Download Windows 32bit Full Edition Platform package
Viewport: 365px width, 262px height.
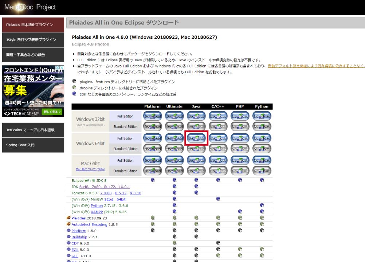click(152, 116)
